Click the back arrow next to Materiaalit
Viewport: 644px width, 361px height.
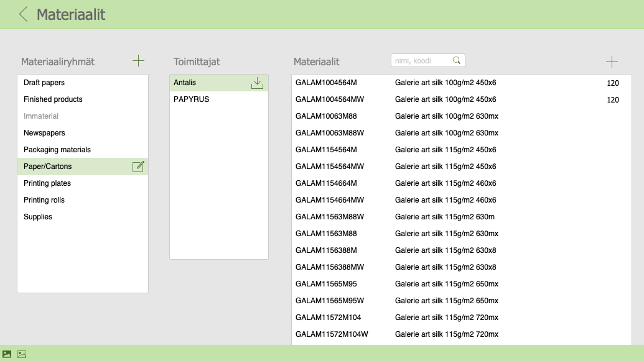(23, 14)
